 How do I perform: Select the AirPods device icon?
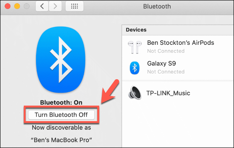[135, 47]
